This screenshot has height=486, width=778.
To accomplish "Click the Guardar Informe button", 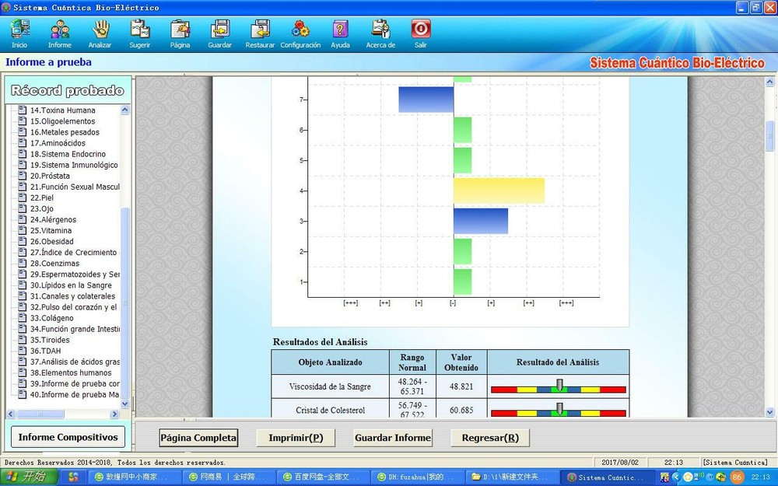I will click(x=393, y=438).
